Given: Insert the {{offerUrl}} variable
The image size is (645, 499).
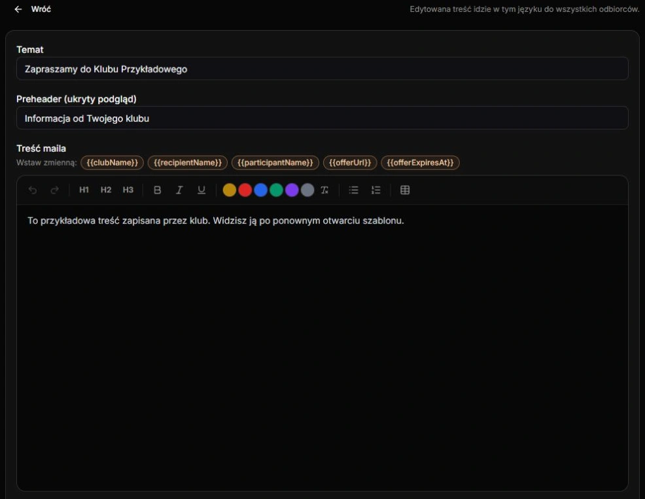Looking at the screenshot, I should coord(350,162).
